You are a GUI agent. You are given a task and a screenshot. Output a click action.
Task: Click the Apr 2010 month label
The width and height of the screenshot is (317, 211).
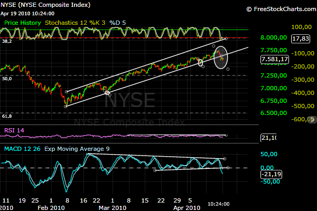[187, 208]
